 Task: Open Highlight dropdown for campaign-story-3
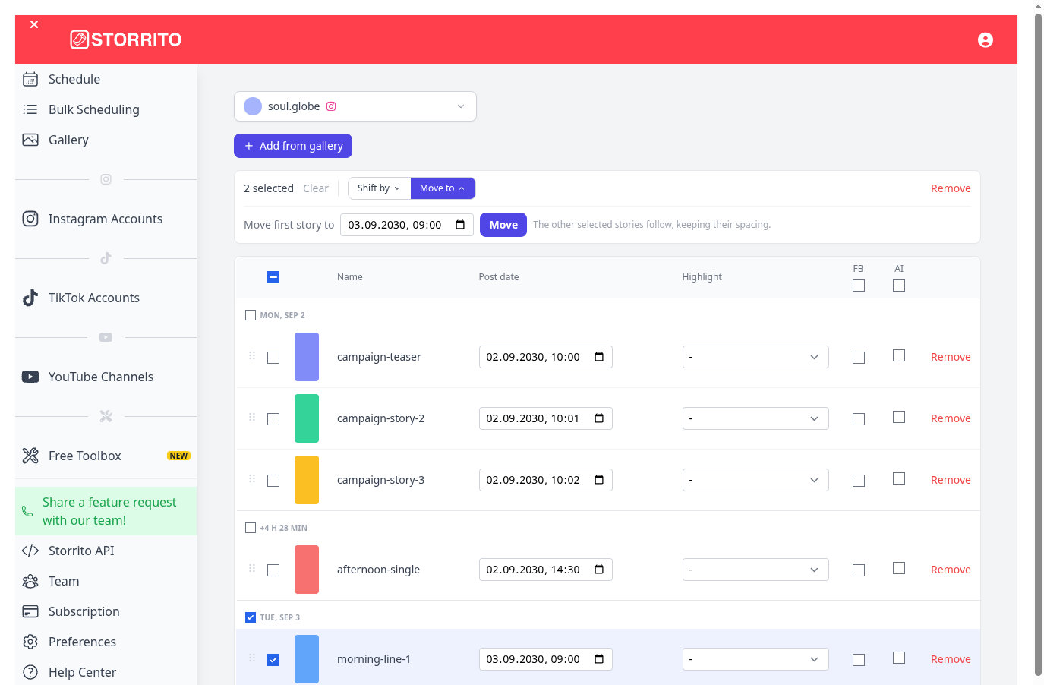(x=755, y=480)
